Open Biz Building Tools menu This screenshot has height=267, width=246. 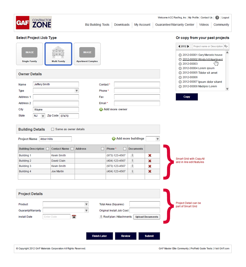(x=97, y=25)
